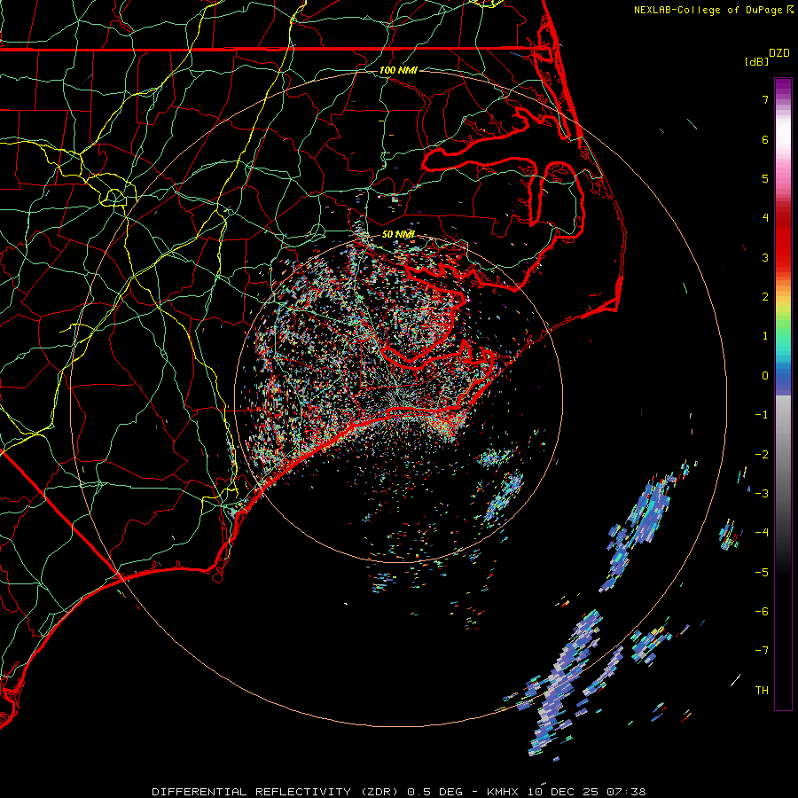Click the -6 dB value on color scale
The image size is (798, 798).
pyautogui.click(x=762, y=612)
